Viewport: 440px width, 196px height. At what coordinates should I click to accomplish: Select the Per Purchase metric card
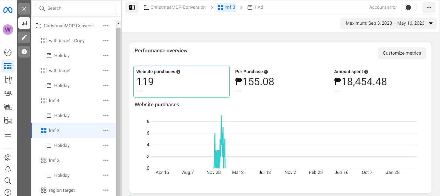coord(280,81)
